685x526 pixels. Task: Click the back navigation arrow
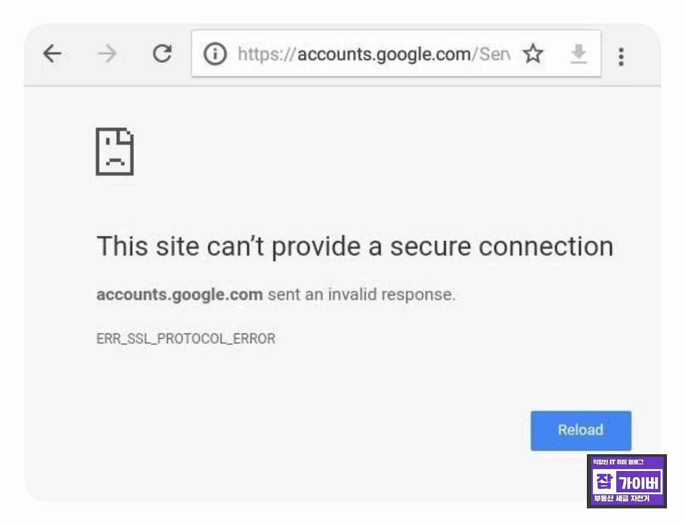(52, 53)
